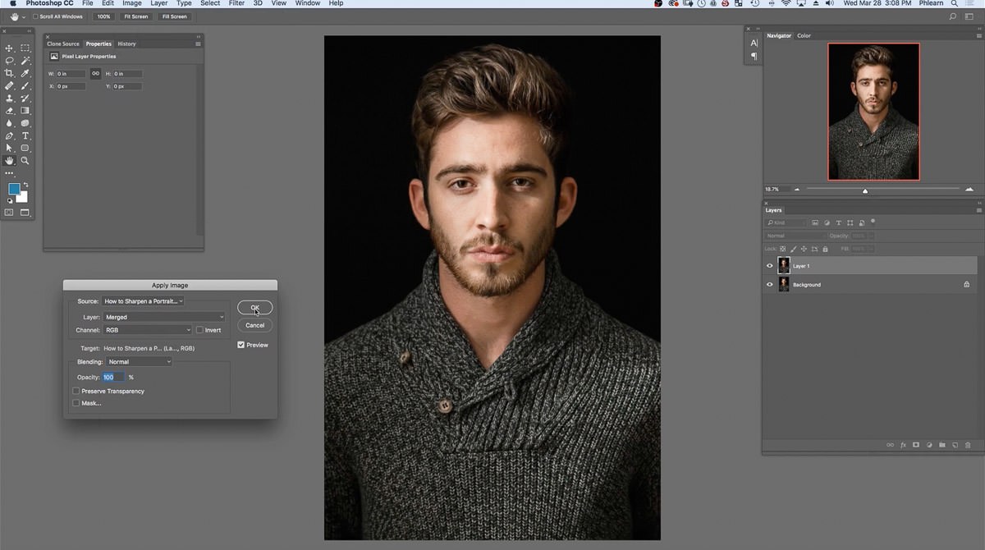
Task: Hide the Background layer eye icon
Action: (x=770, y=285)
